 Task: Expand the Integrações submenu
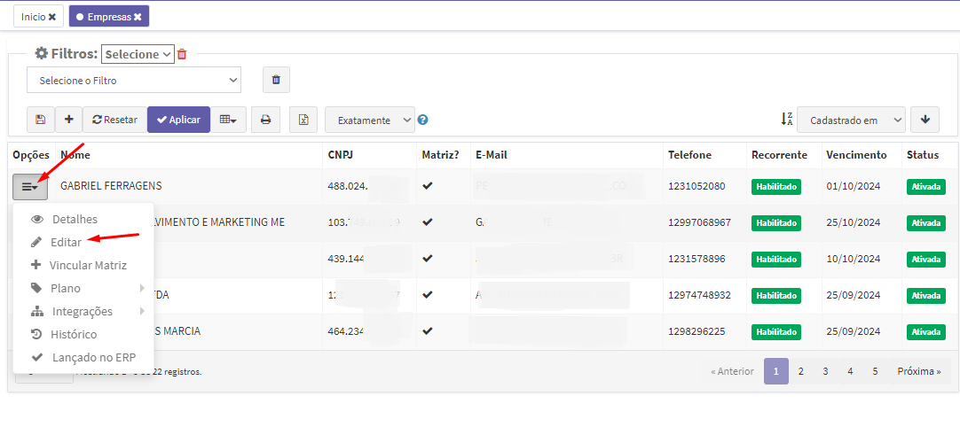point(82,311)
